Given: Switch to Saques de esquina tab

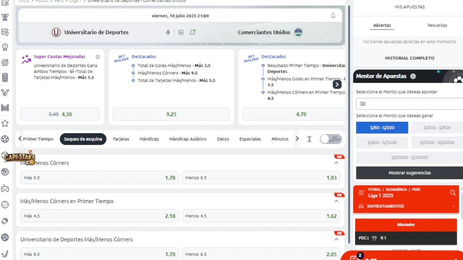Looking at the screenshot, I should point(83,139).
